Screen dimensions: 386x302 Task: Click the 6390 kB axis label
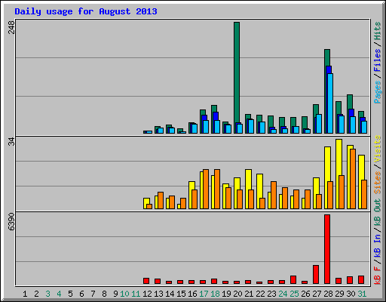(x=11, y=222)
